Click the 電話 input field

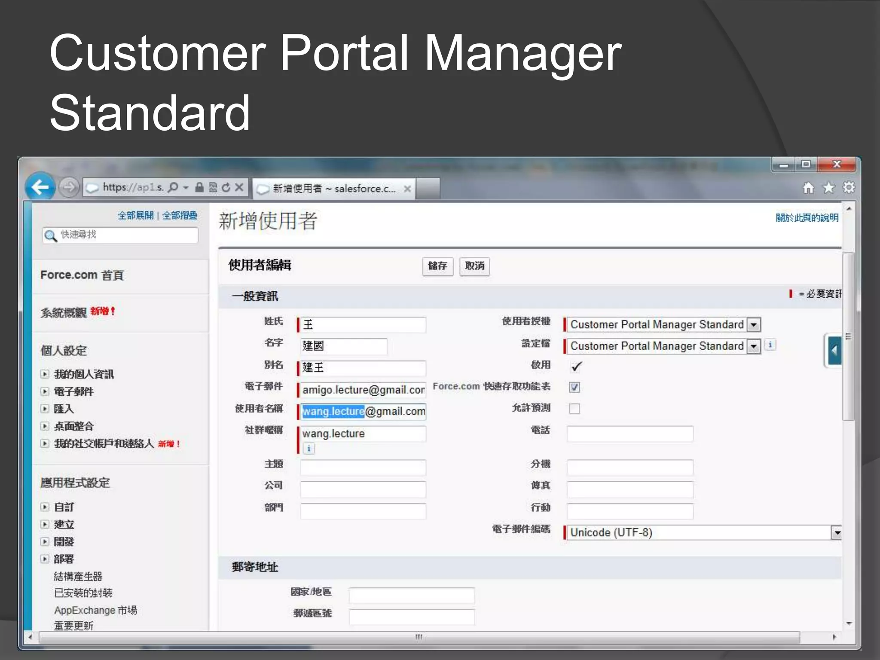pyautogui.click(x=630, y=434)
